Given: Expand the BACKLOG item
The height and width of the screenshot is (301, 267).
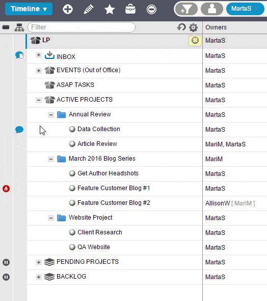Looking at the screenshot, I should (39, 277).
